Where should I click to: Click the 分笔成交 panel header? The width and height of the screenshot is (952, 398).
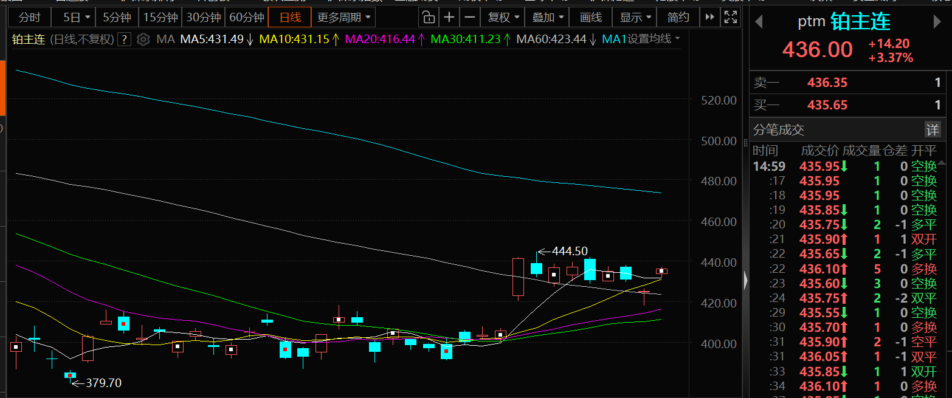[x=779, y=129]
